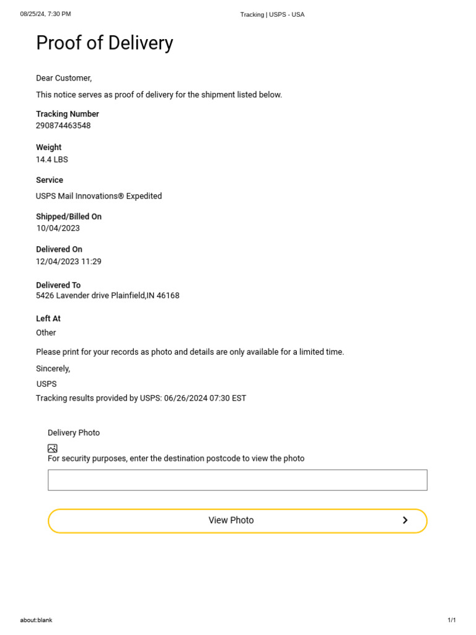This screenshot has width=476, height=635.
Task: Click the Delivery Photo label
Action: pos(74,433)
